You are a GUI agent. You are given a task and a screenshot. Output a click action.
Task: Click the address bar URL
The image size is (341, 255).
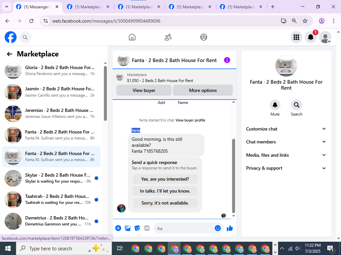pos(106,21)
